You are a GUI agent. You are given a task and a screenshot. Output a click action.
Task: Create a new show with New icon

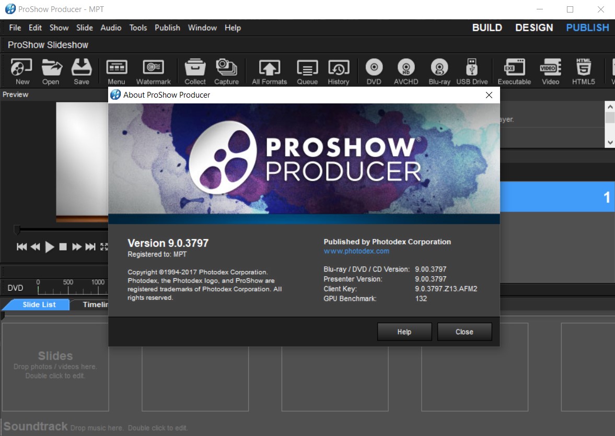[x=21, y=71]
